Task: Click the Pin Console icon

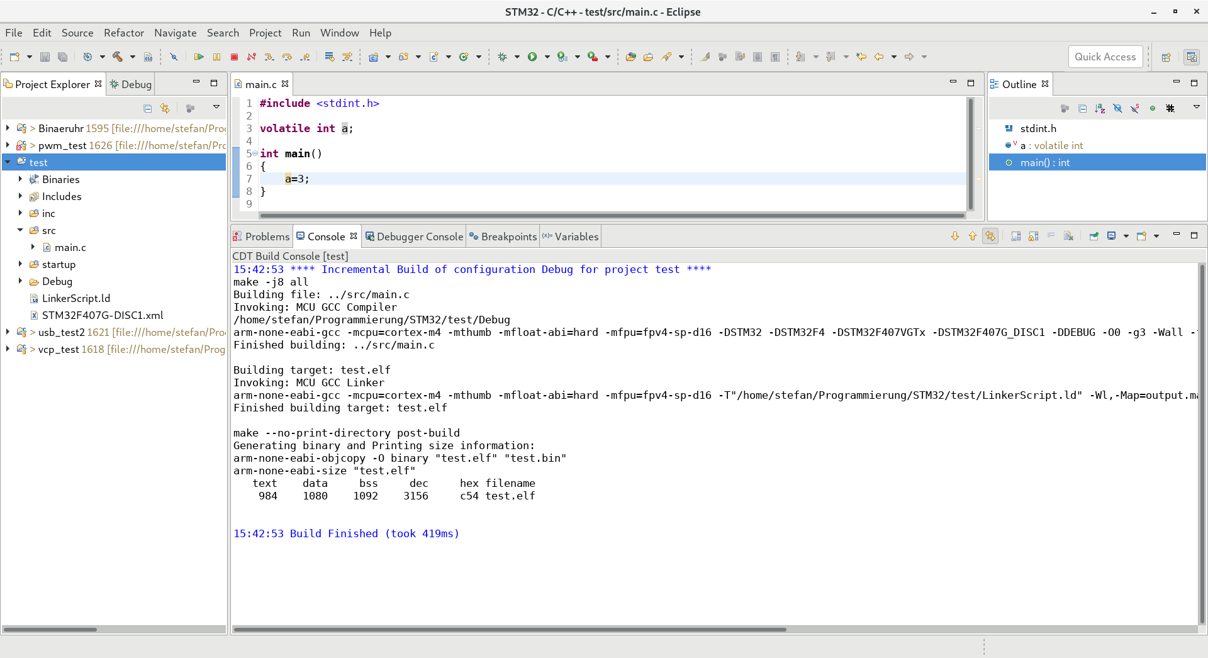Action: (x=1093, y=236)
